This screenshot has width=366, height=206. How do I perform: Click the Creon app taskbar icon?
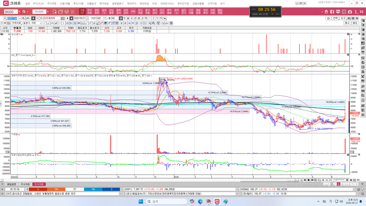(x=217, y=201)
